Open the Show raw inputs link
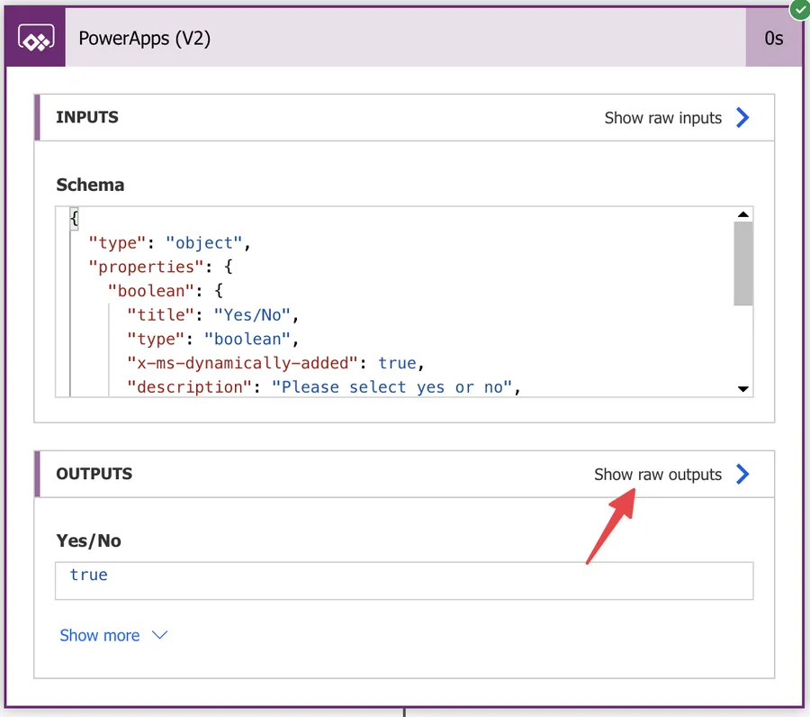The width and height of the screenshot is (810, 717). (662, 117)
